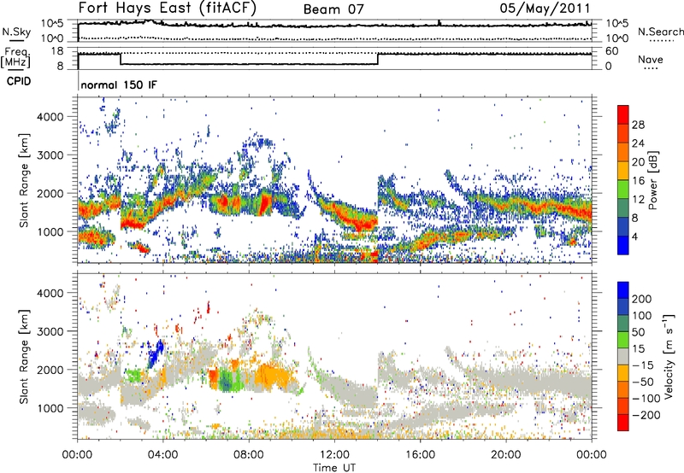
Task: Click the '04:00' time tick label
Action: point(163,455)
